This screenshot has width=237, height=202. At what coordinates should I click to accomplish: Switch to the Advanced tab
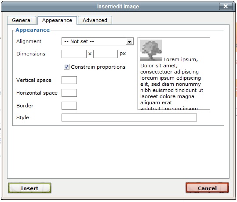(x=95, y=20)
